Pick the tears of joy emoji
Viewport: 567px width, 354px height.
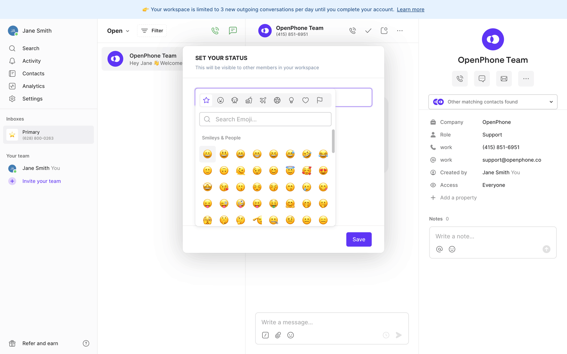[x=323, y=154]
